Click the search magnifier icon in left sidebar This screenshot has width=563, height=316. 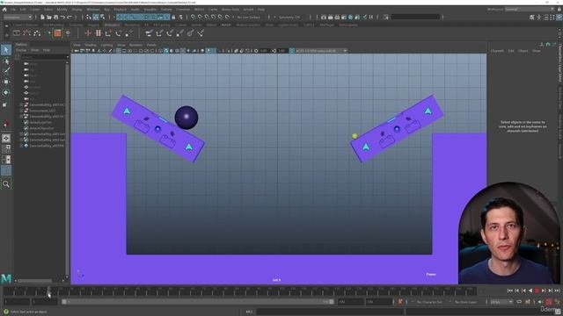tap(6, 184)
